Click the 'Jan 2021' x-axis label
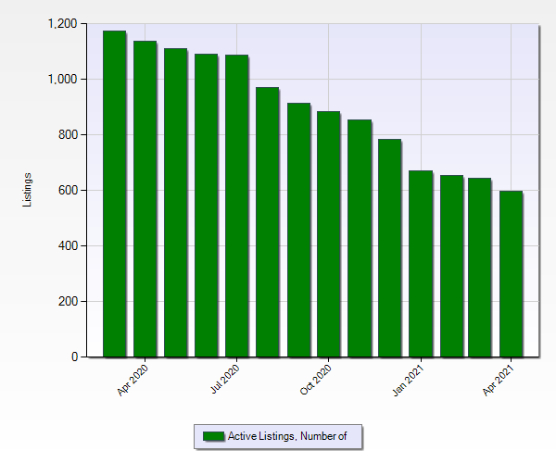The height and width of the screenshot is (463, 556). (408, 381)
